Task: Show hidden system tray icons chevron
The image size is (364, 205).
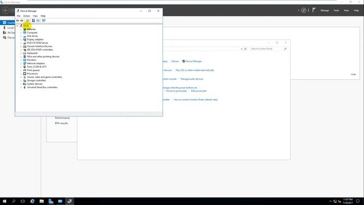Action: (330, 201)
